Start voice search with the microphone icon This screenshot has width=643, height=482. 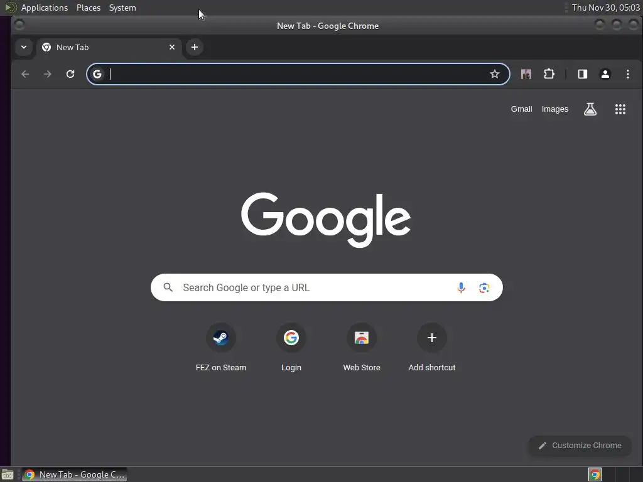pyautogui.click(x=461, y=287)
